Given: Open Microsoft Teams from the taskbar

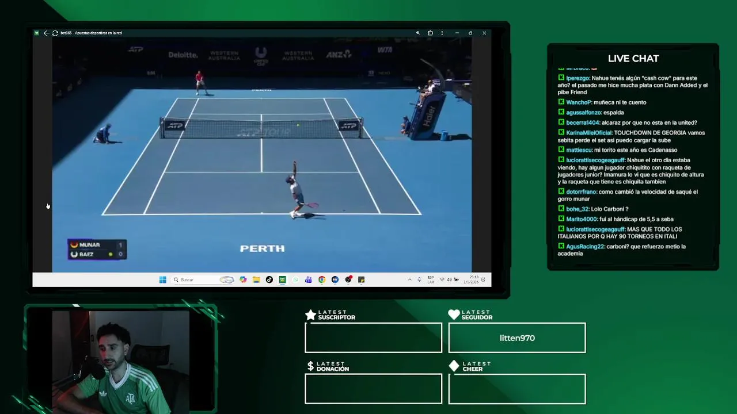Looking at the screenshot, I should point(309,279).
